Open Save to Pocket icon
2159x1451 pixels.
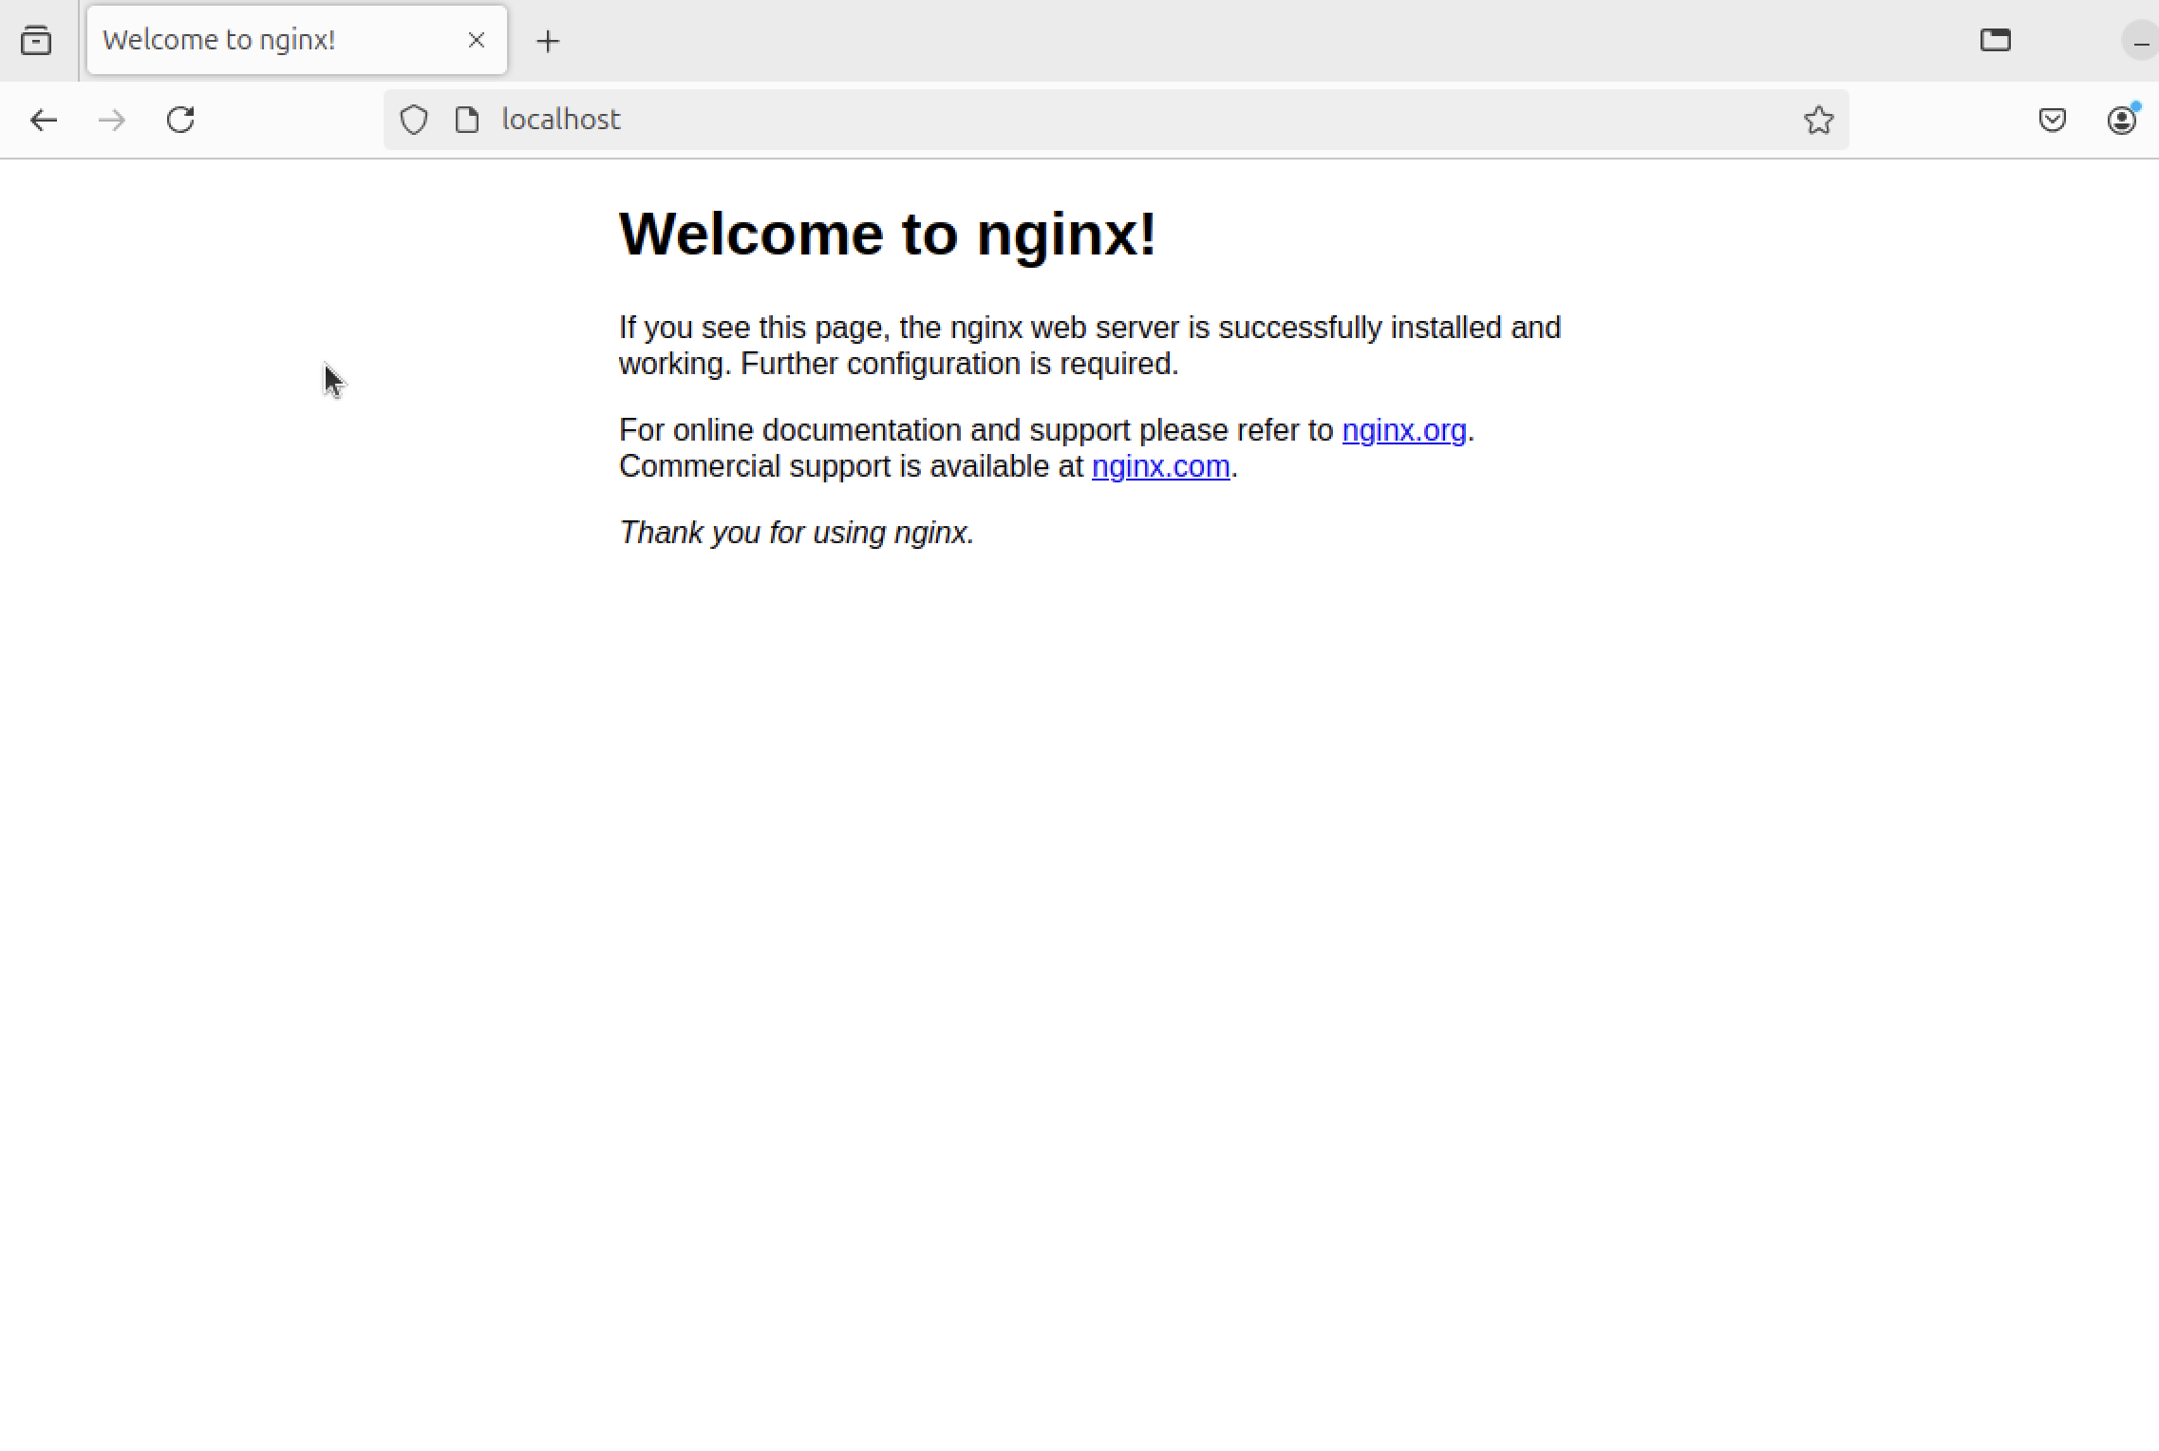(2052, 120)
